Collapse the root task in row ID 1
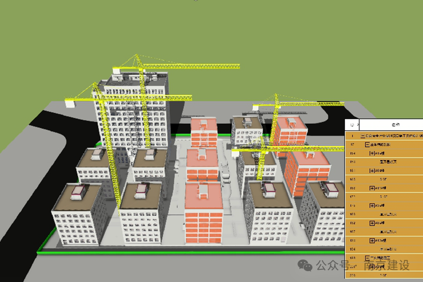423x282 pixels. tap(363, 136)
